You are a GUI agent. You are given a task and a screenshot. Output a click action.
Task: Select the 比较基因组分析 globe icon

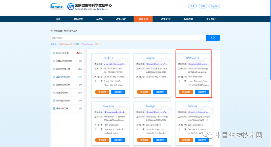pyautogui.click(x=54, y=101)
